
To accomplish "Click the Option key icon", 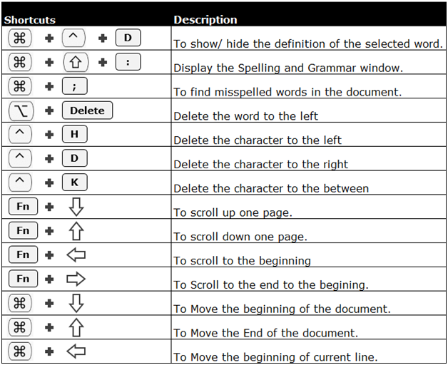I will click(21, 110).
